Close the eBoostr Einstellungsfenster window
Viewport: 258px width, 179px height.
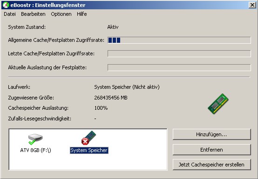tap(252, 5)
